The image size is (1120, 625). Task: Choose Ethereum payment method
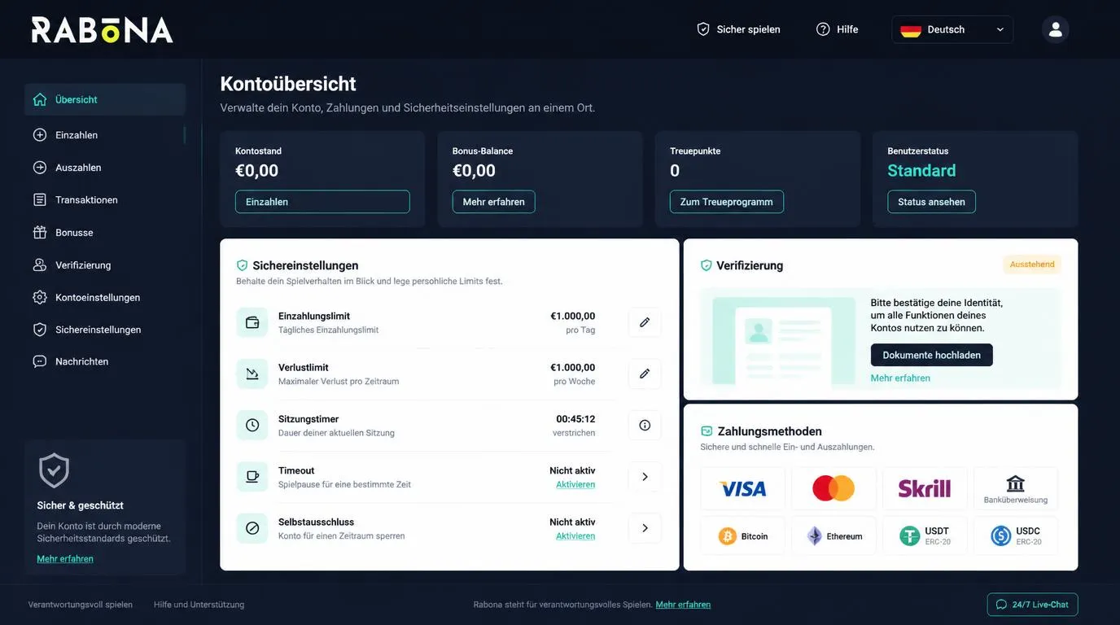833,536
